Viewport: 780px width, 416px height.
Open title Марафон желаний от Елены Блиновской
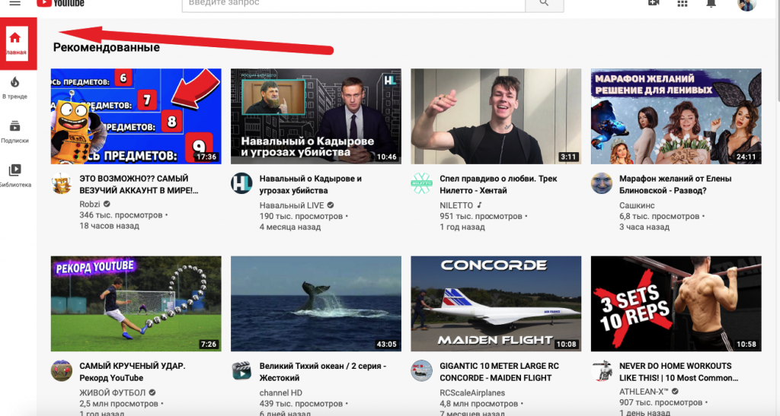[675, 184]
